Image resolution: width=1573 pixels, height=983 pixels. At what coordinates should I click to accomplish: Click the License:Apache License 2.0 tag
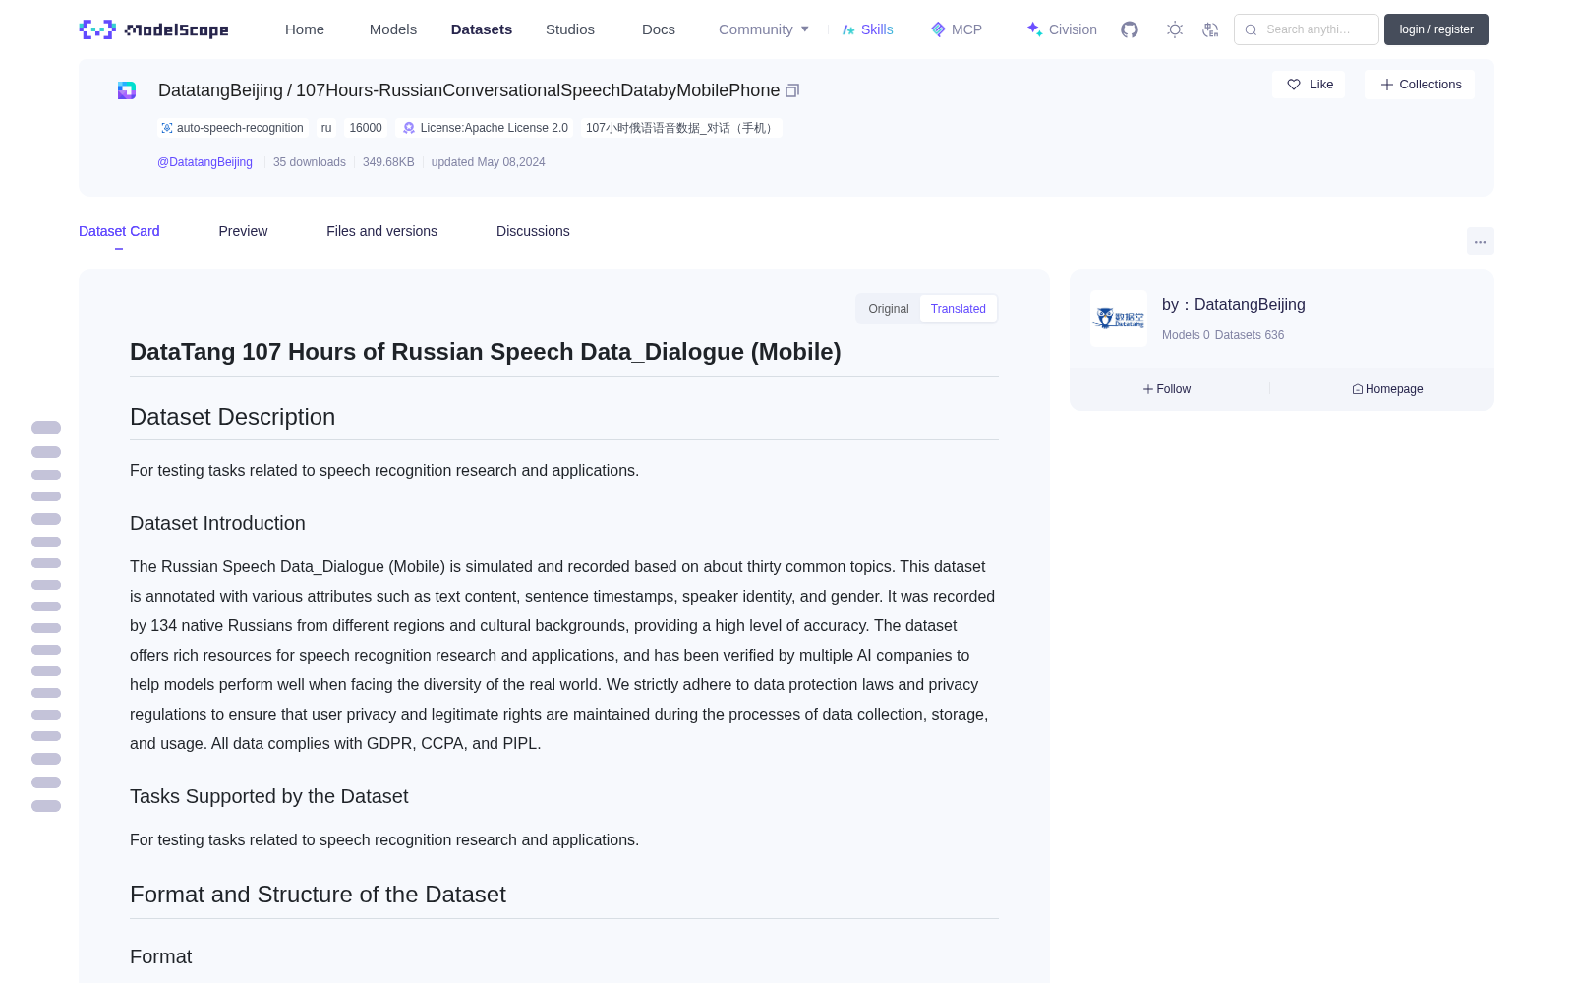(x=486, y=128)
